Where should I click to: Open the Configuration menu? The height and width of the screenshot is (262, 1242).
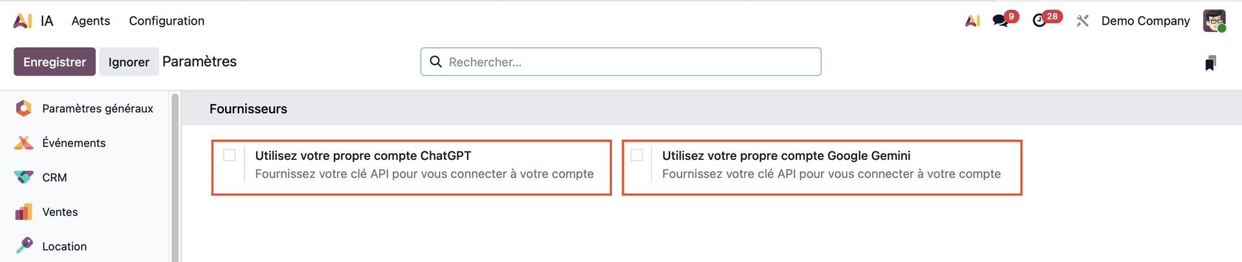click(166, 21)
